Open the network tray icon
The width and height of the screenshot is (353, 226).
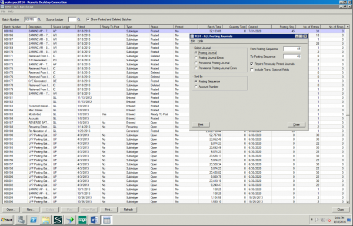tap(322, 220)
